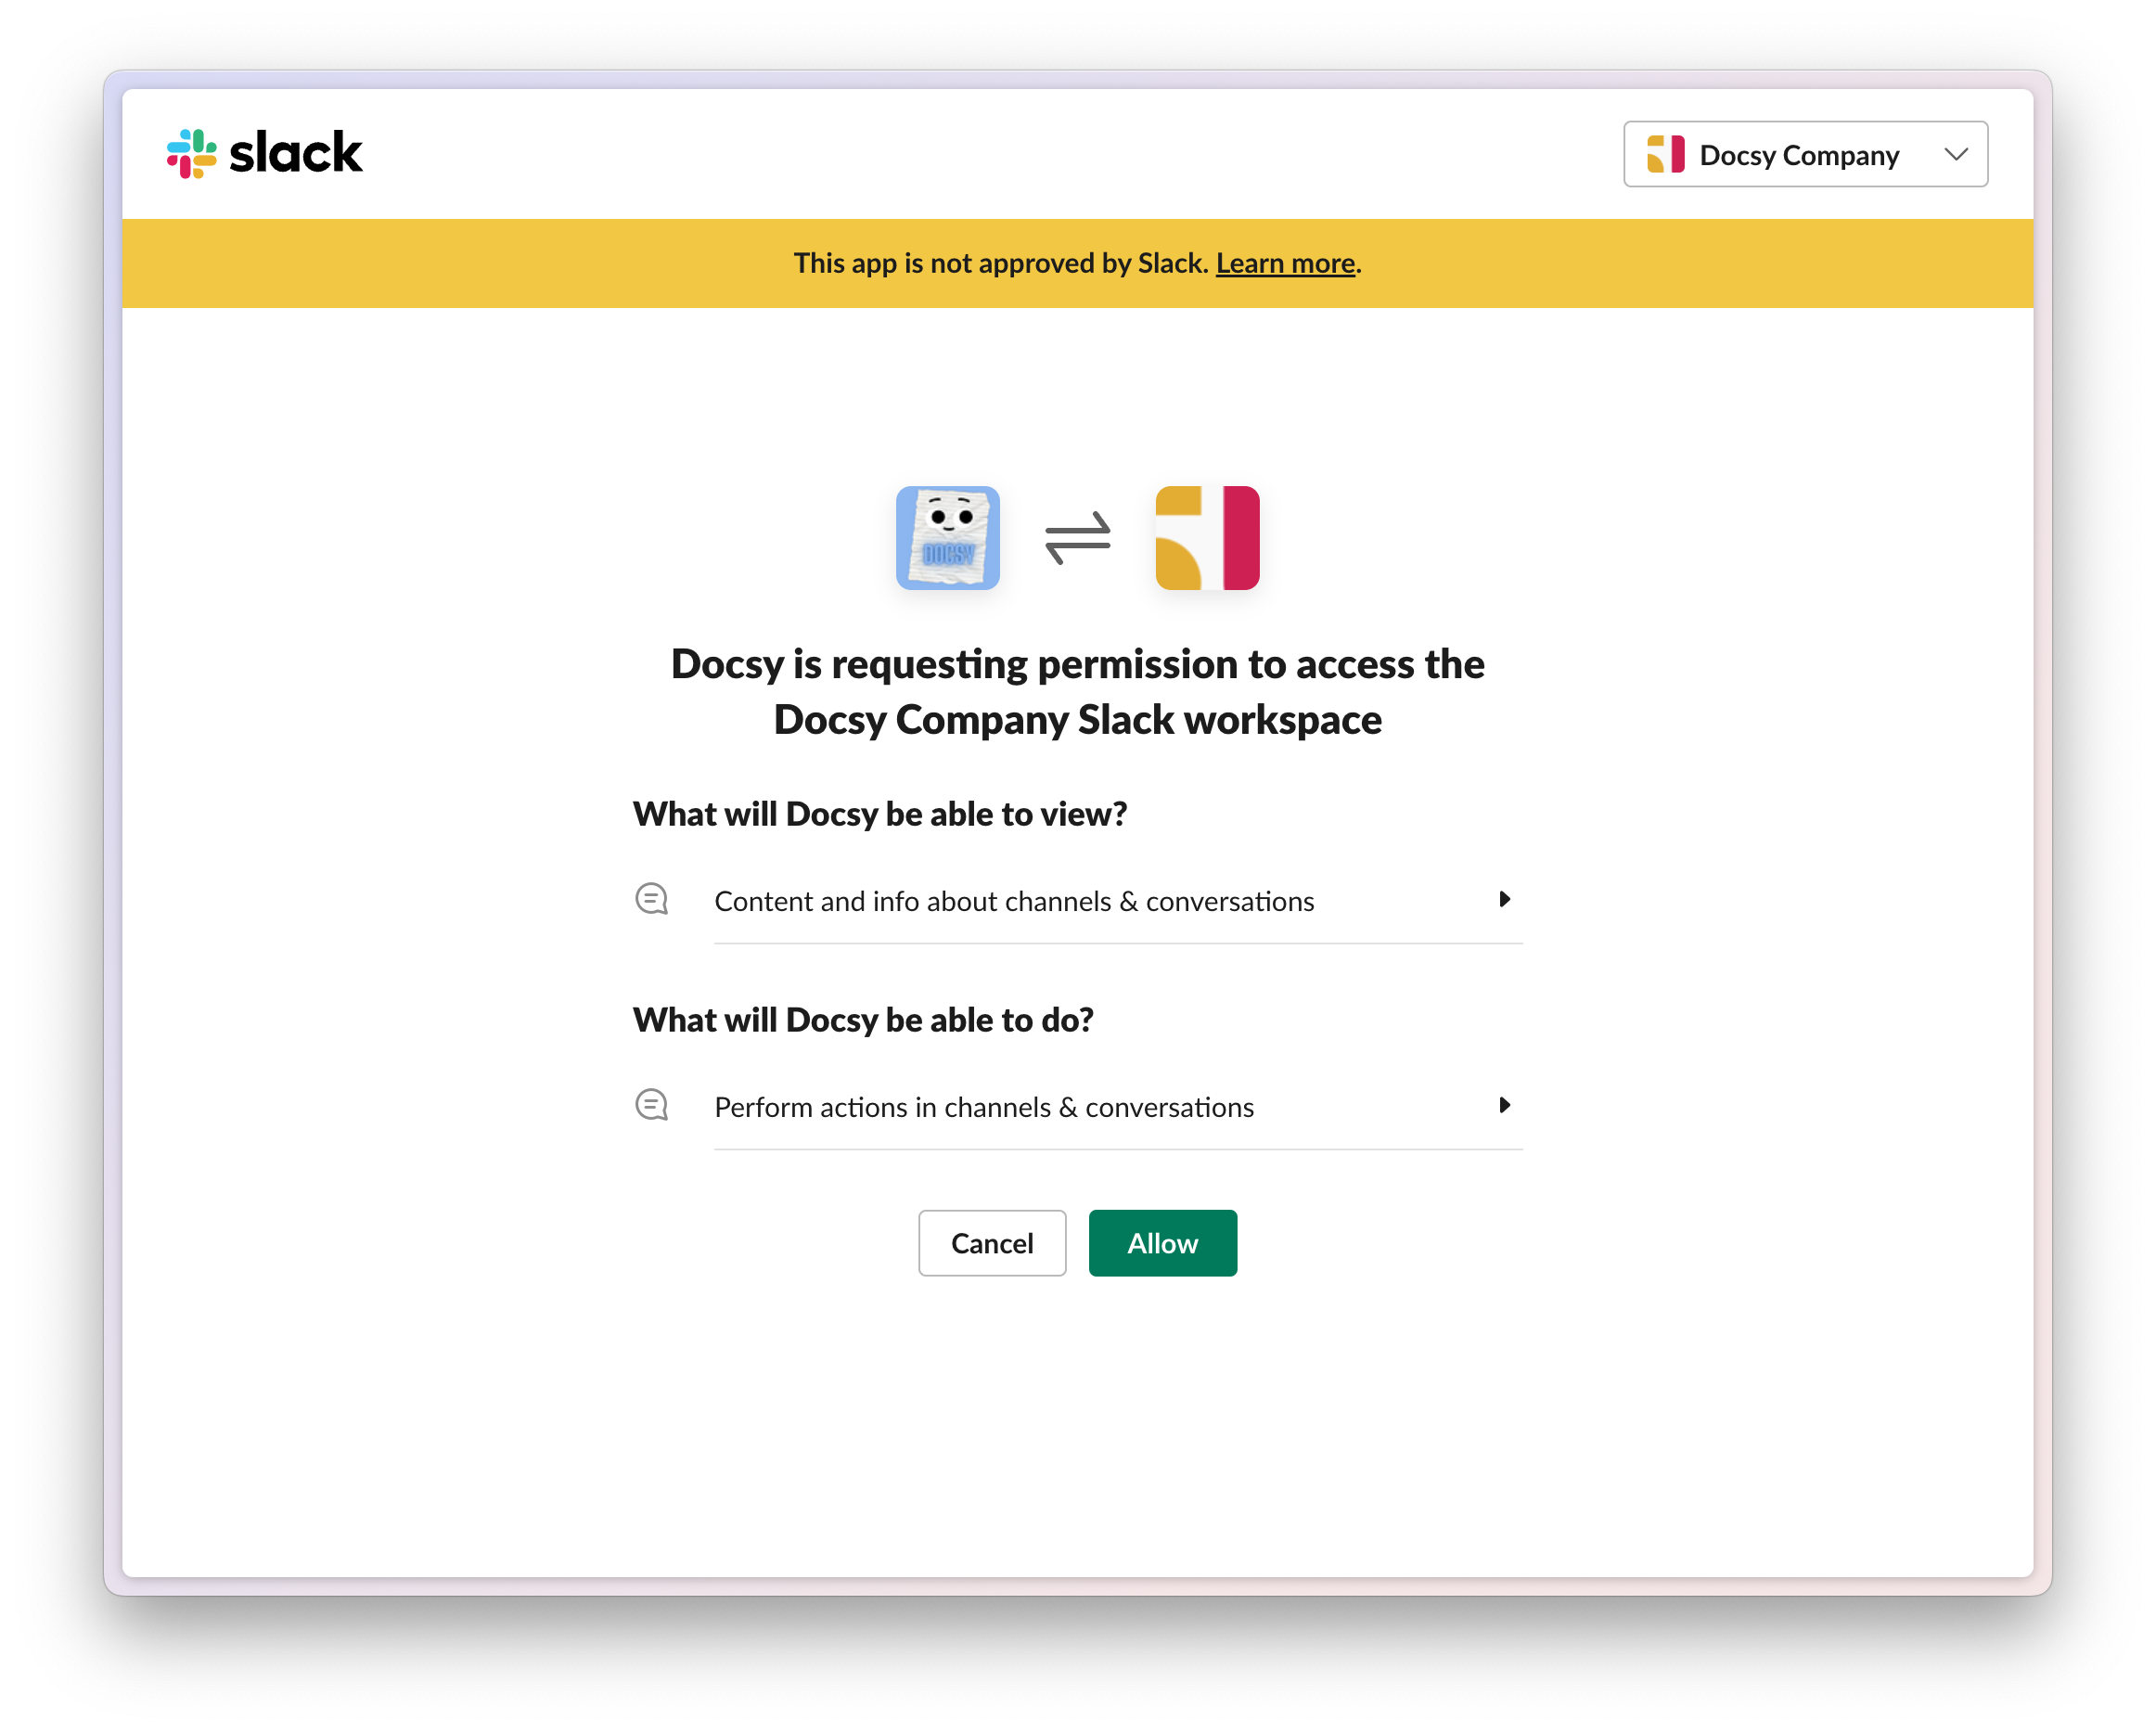Click the exchange arrows icon between logos
Viewport: 2156px width, 1733px height.
coord(1077,538)
